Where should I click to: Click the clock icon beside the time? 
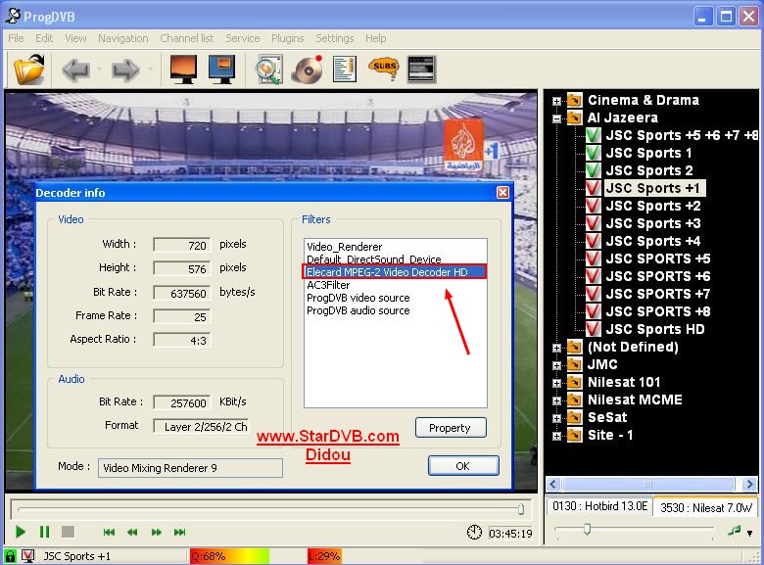pos(474,533)
